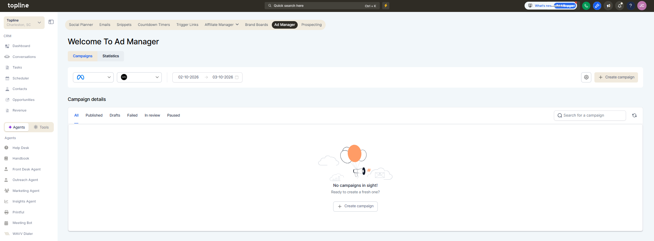Click the calendar icon in date range
This screenshot has width=654, height=241.
pyautogui.click(x=237, y=77)
